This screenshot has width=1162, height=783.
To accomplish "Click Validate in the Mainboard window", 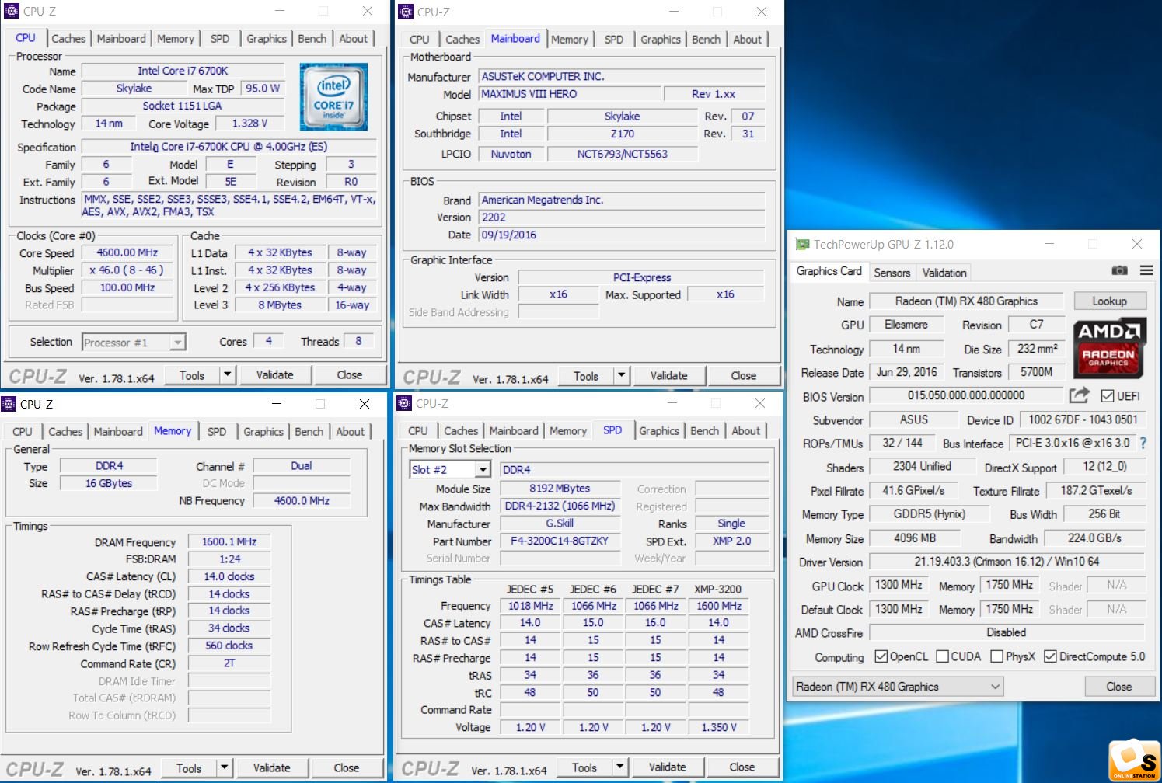I will pos(668,376).
